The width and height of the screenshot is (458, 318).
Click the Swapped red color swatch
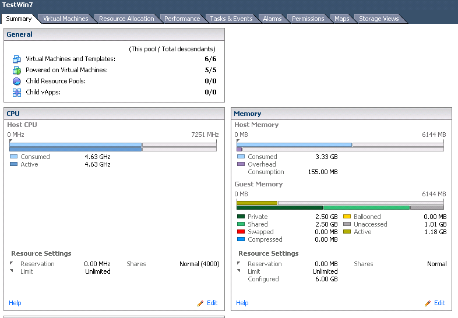click(x=241, y=232)
